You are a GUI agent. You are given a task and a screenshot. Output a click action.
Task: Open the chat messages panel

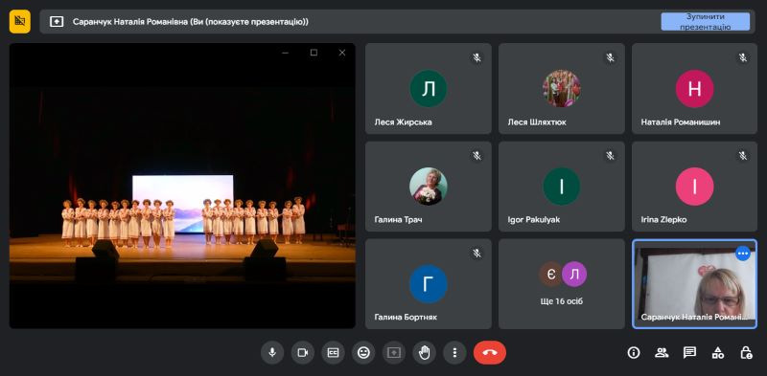click(x=689, y=353)
